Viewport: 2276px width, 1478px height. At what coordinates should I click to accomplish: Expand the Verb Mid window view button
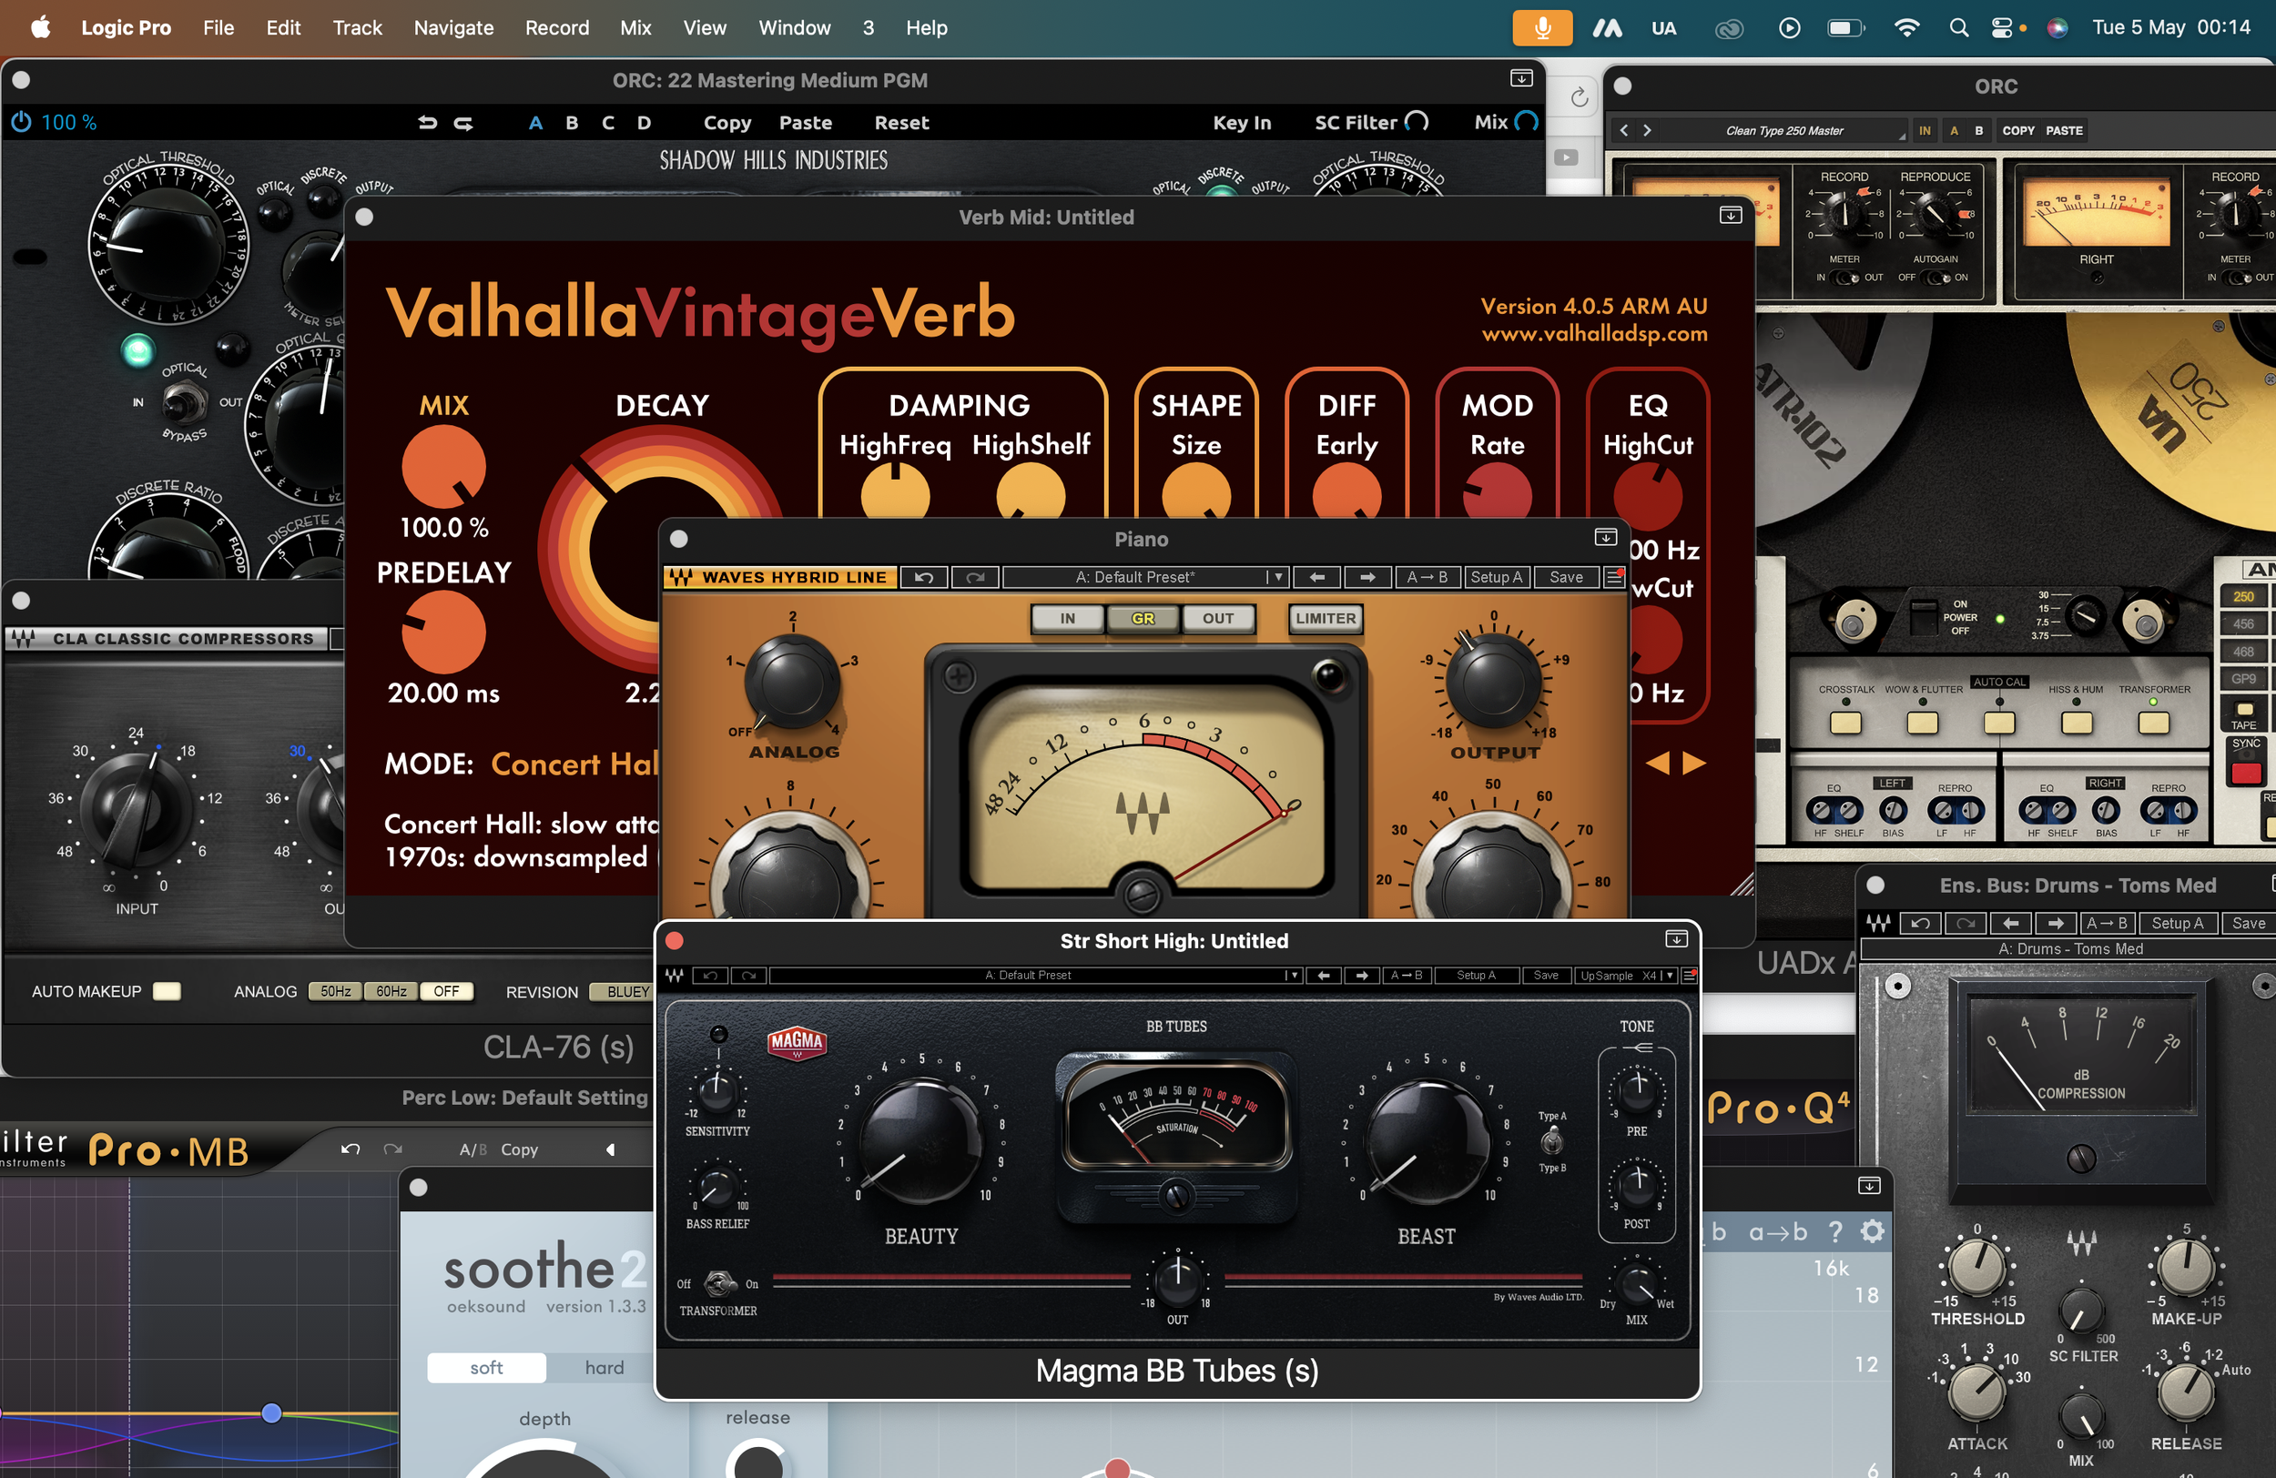[x=1731, y=216]
